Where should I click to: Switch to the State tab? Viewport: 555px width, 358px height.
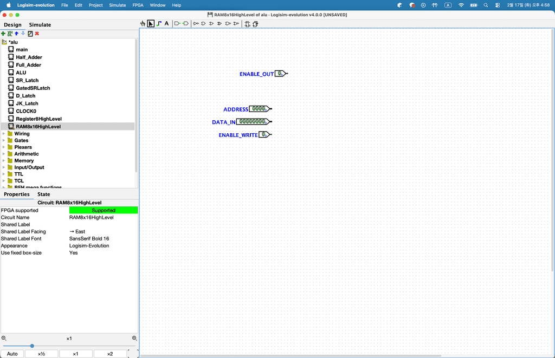43,194
